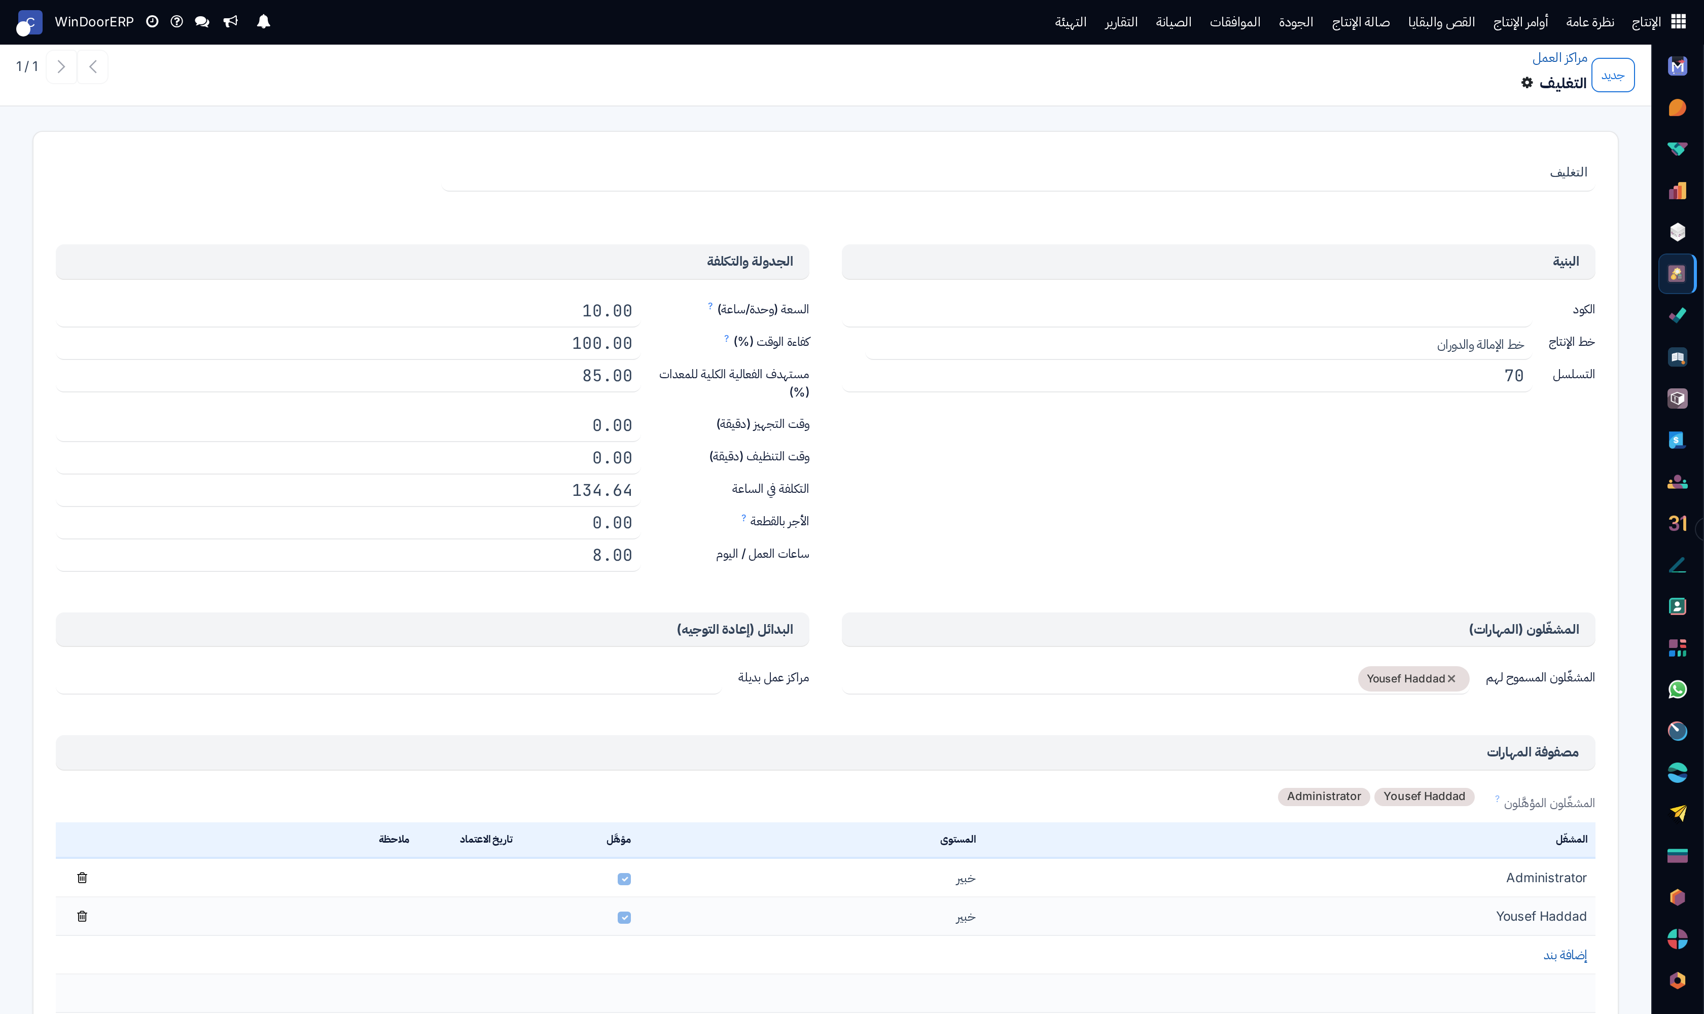Open the القص والبقايا menu
This screenshot has width=1704, height=1014.
pyautogui.click(x=1441, y=22)
